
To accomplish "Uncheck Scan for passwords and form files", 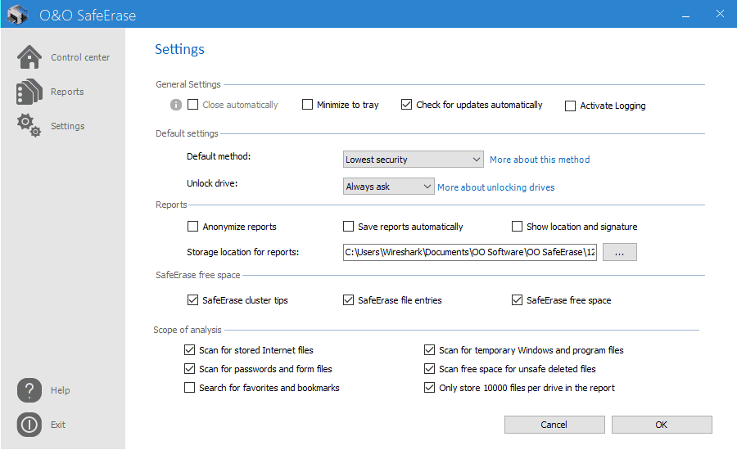I will pyautogui.click(x=189, y=369).
